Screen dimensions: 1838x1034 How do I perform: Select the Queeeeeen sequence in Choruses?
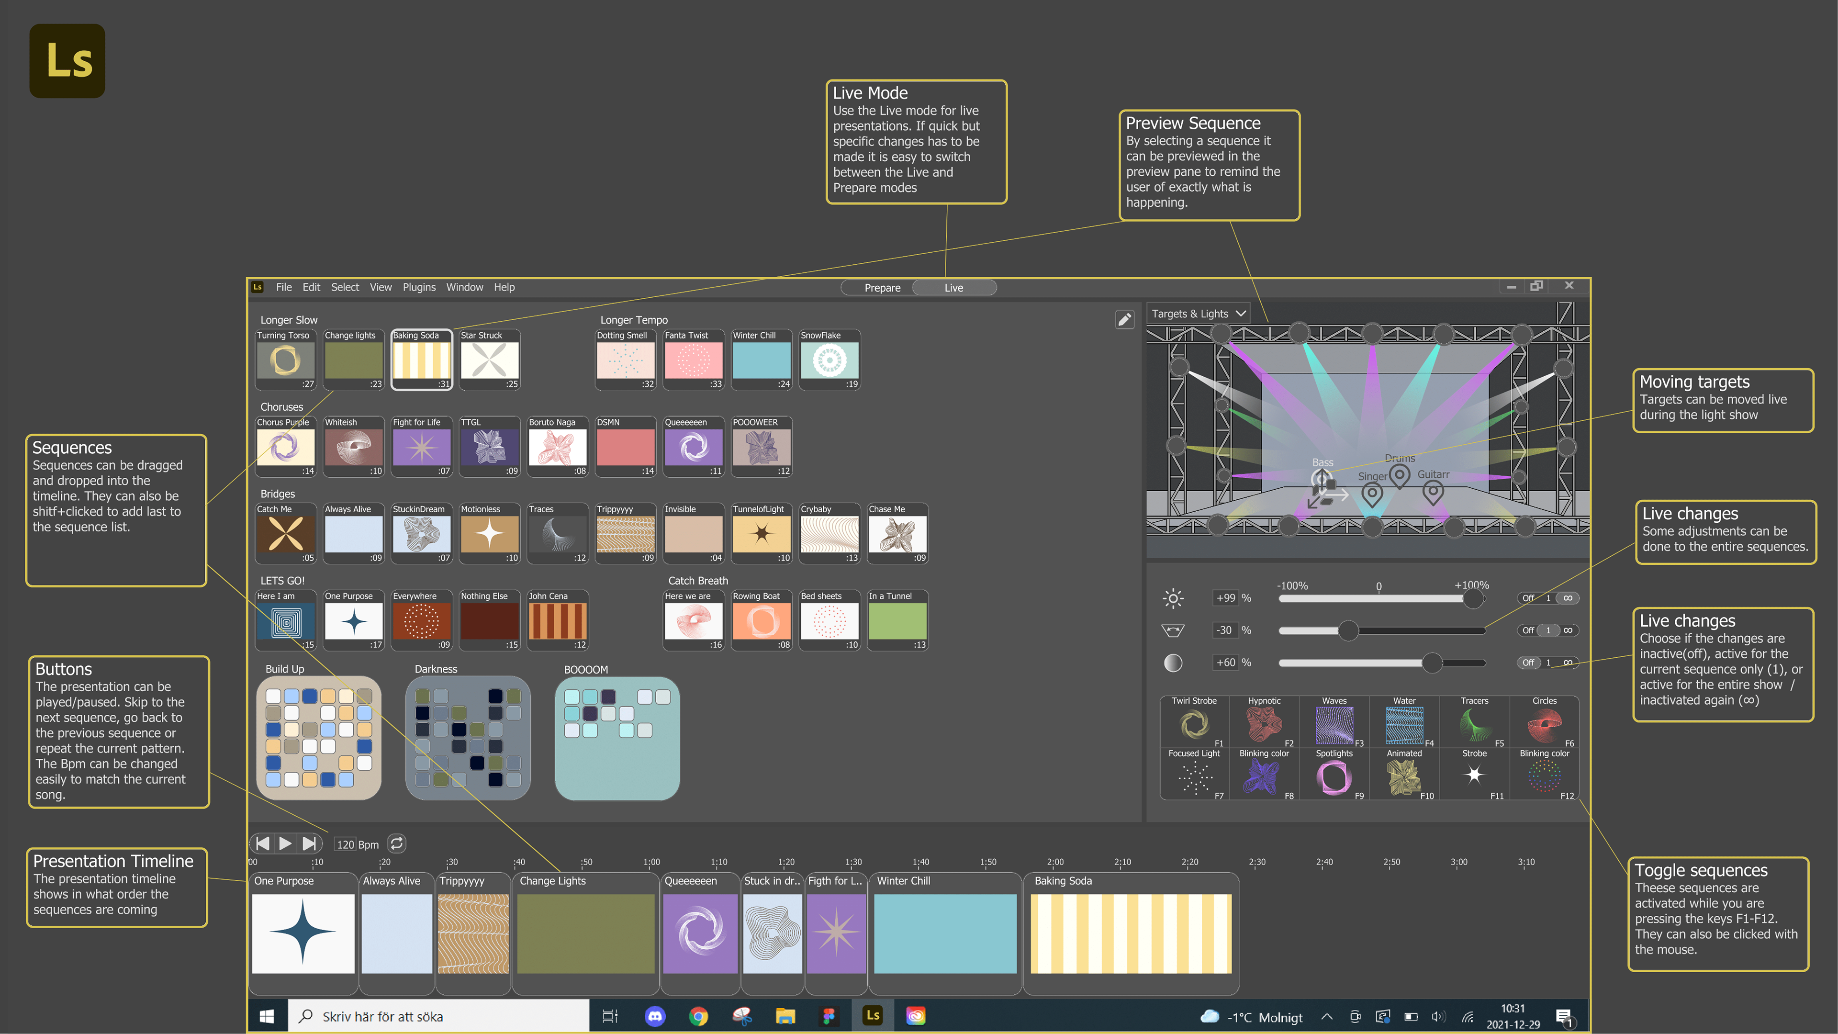point(694,447)
